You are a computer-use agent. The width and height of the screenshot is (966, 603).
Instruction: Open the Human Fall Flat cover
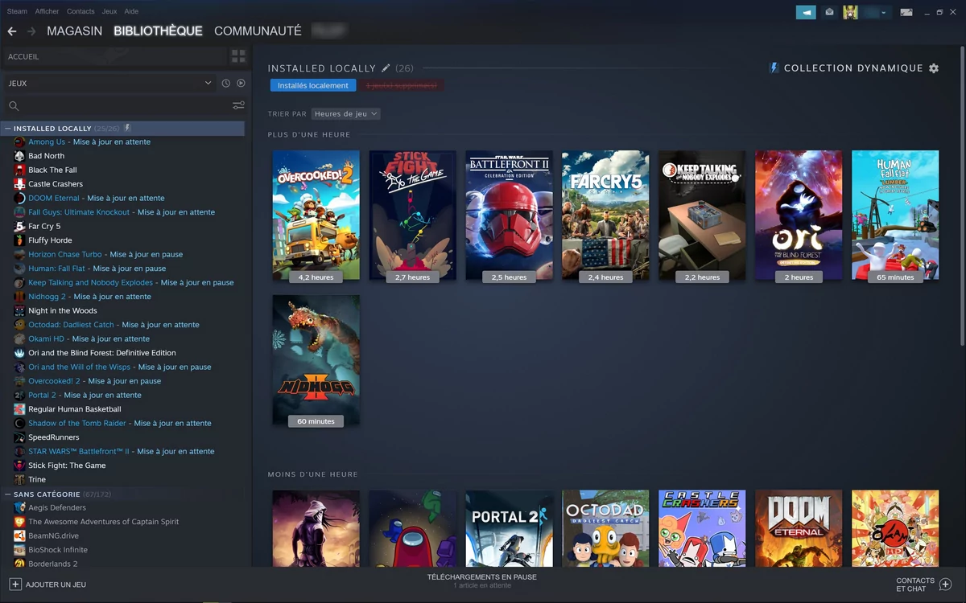point(895,215)
